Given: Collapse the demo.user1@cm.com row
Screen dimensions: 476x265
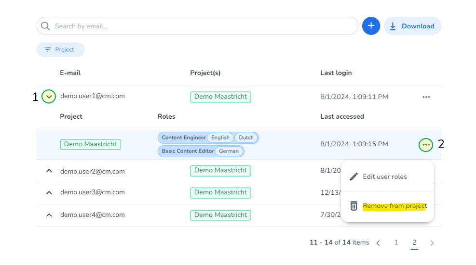Looking at the screenshot, I should pos(49,97).
